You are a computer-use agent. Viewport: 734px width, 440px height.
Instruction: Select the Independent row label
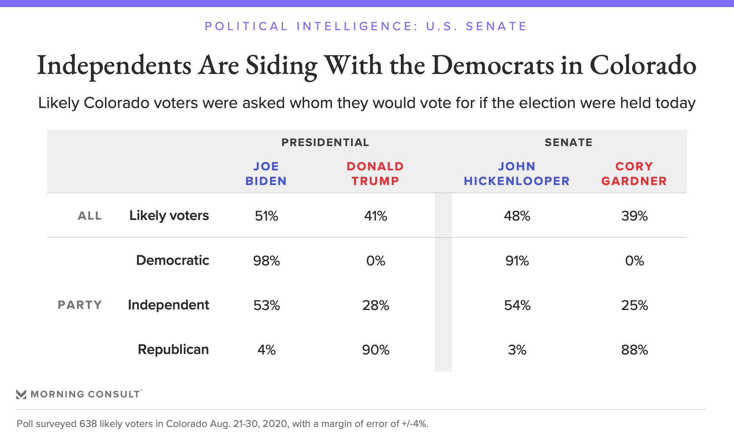point(168,305)
